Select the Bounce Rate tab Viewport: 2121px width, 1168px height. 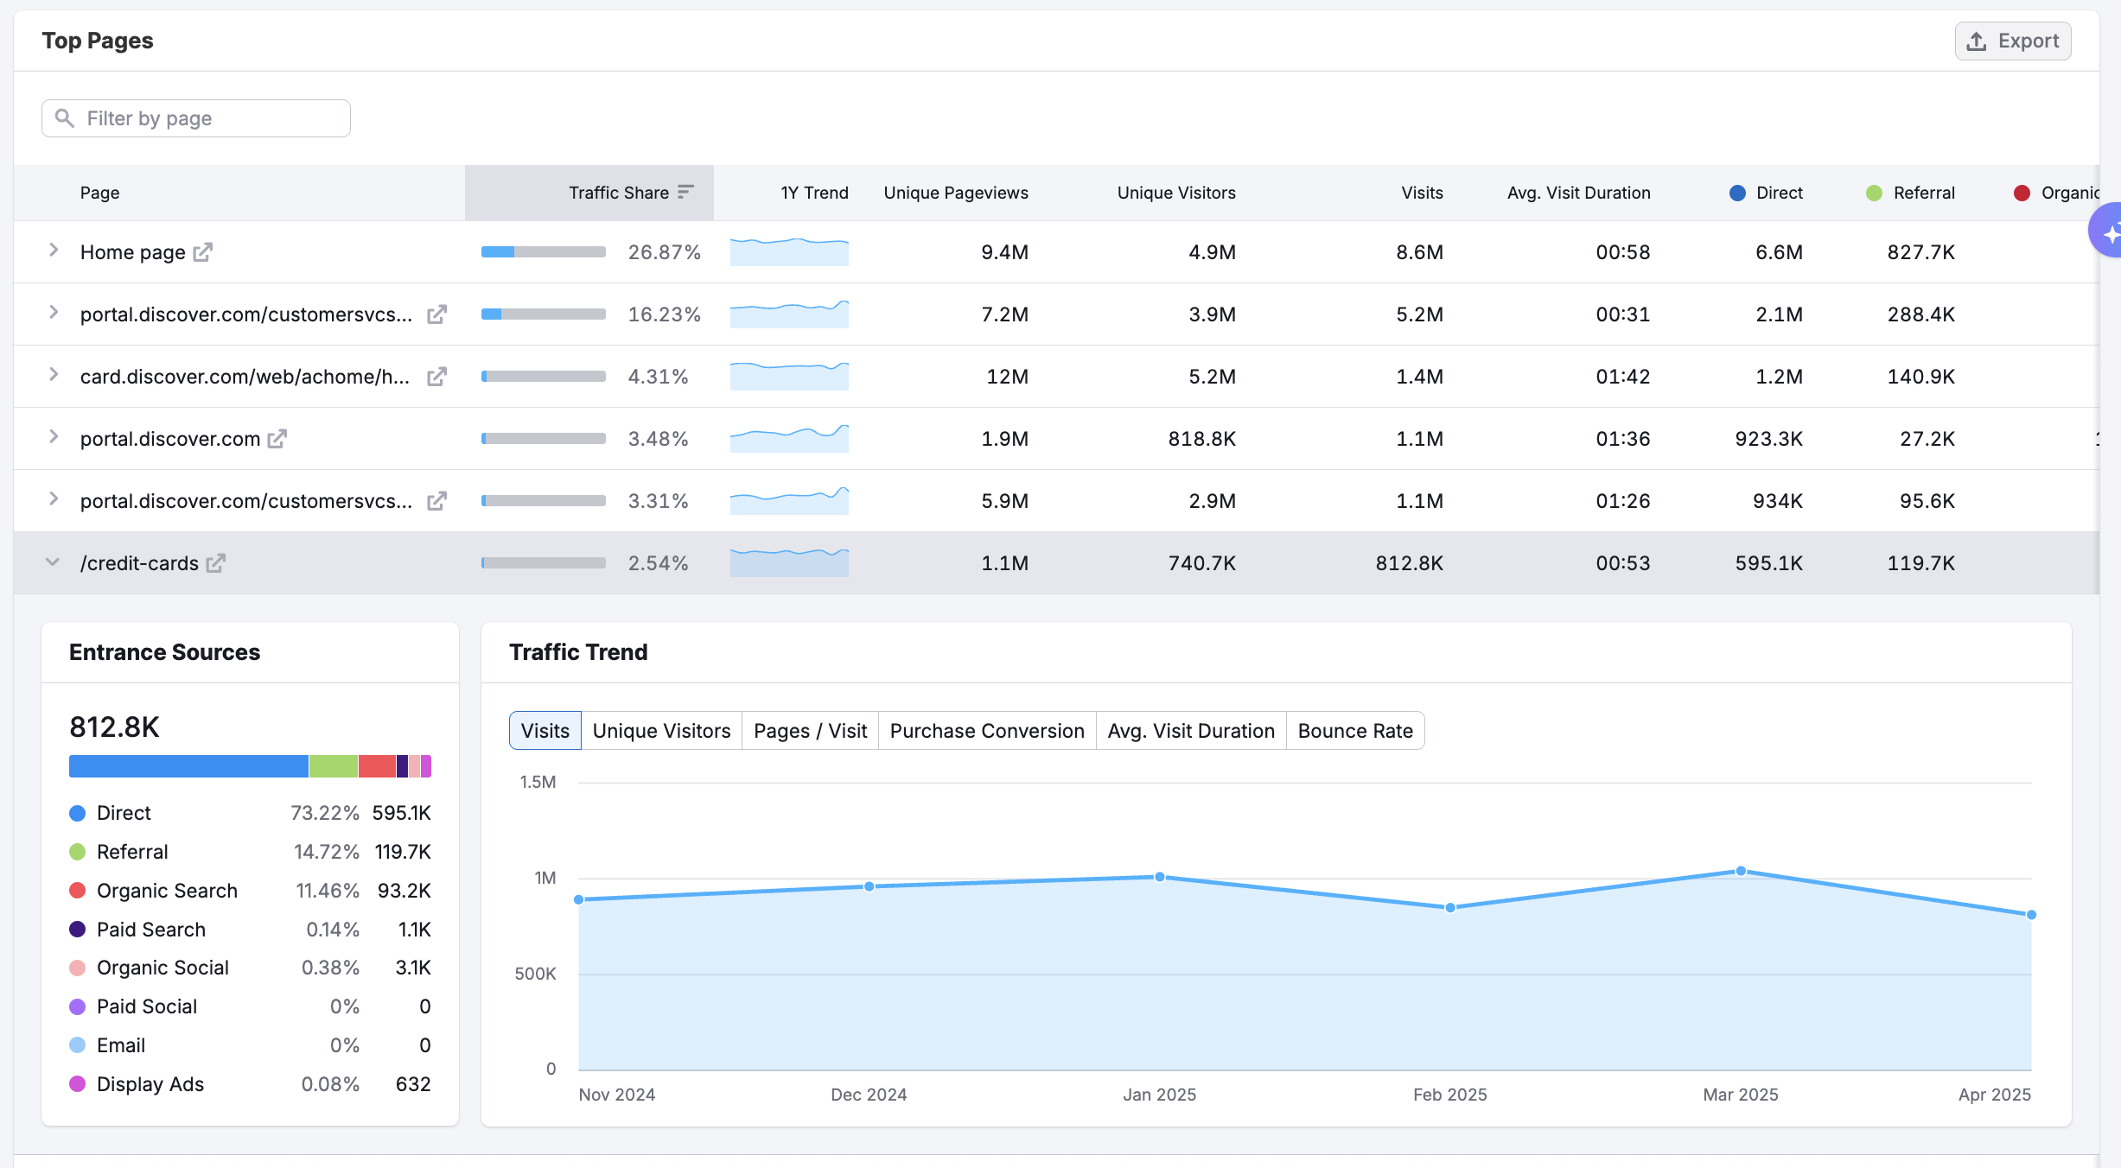pos(1354,731)
